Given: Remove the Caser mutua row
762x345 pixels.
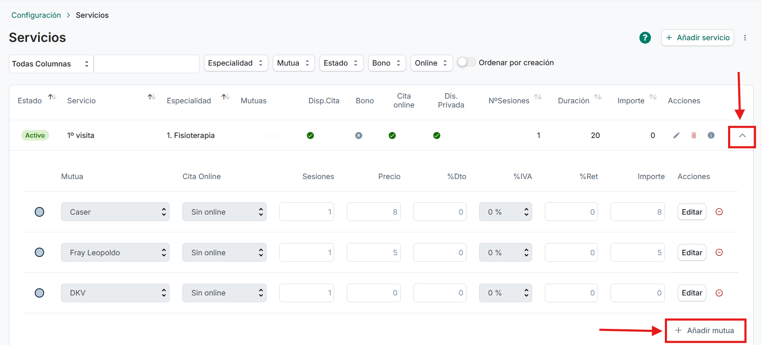Looking at the screenshot, I should 719,212.
